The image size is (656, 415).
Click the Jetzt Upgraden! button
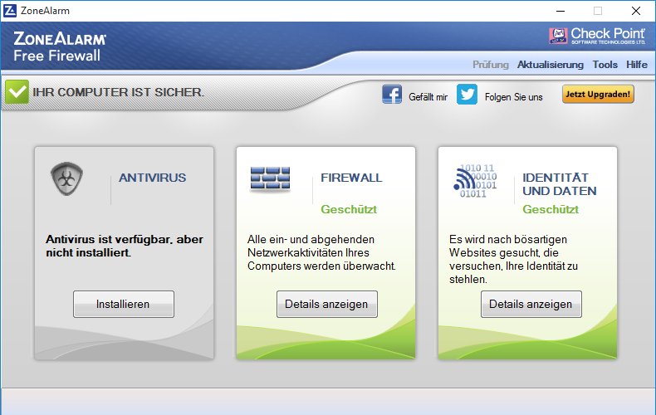click(598, 94)
